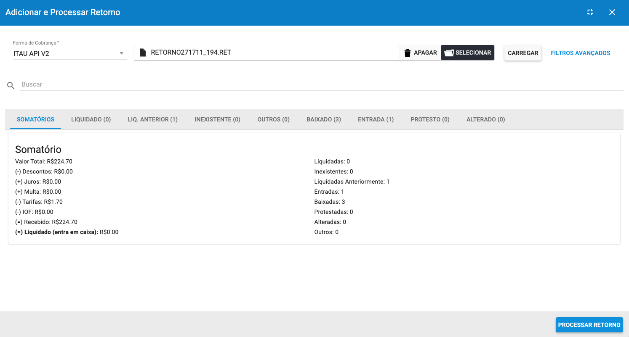Click '(-) Tarifas: R$1.70' line
The width and height of the screenshot is (629, 337).
(39, 202)
